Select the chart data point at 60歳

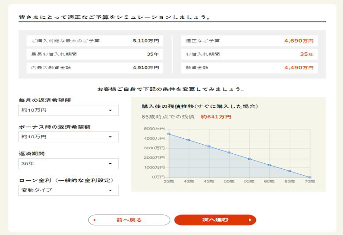tap(269, 165)
